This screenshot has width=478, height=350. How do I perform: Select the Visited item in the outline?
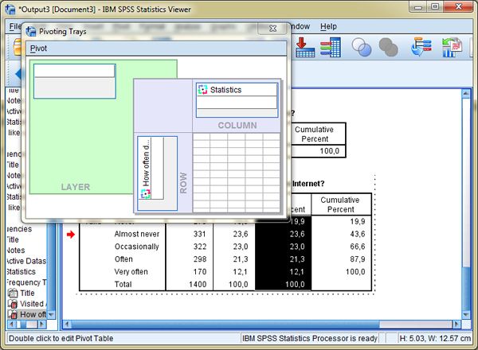(27, 304)
